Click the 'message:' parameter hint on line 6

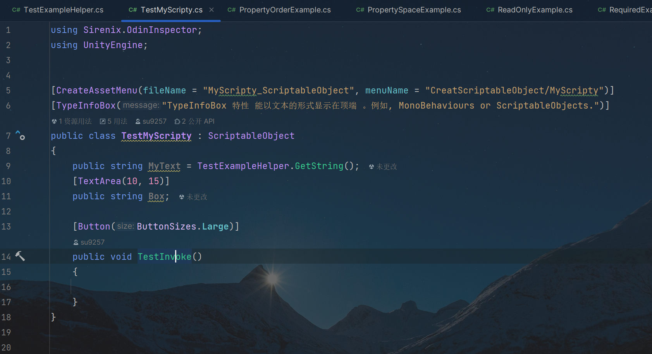coord(141,105)
